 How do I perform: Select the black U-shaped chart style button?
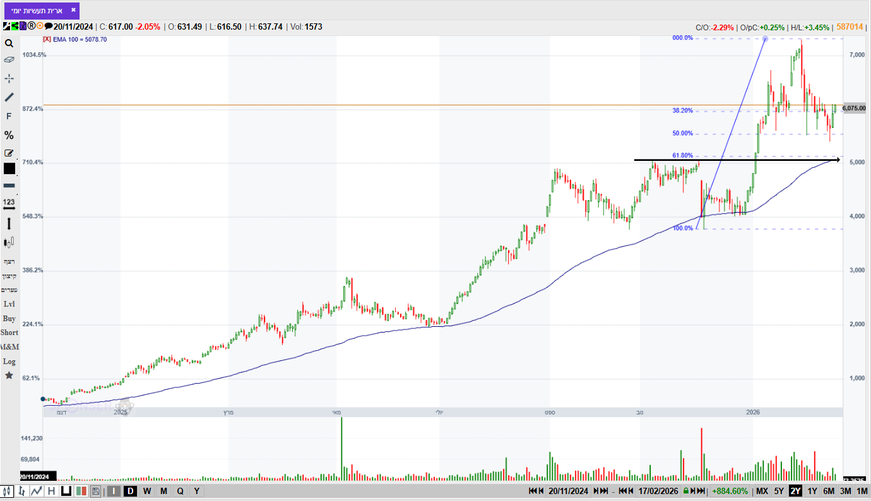click(66, 491)
